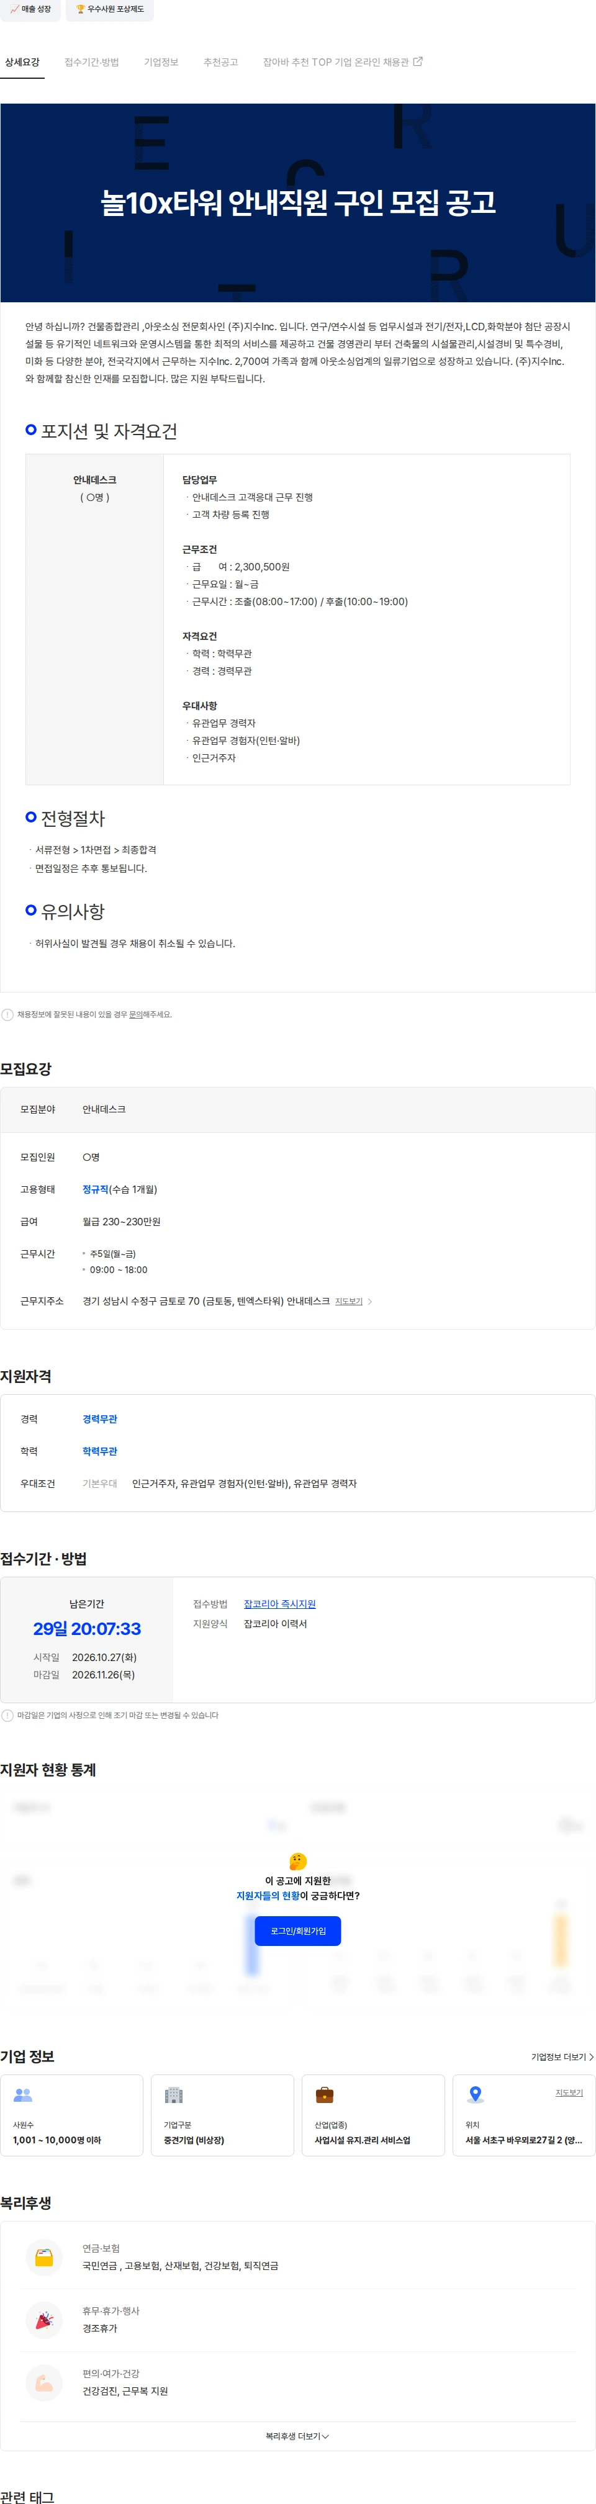This screenshot has height=2504, width=596.
Task: Click the 학력무관 value under 지원자격
Action: click(100, 1451)
